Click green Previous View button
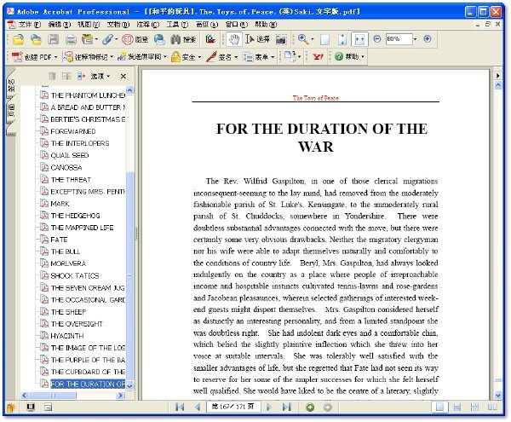Image resolution: width=511 pixels, height=422 pixels. point(310,407)
